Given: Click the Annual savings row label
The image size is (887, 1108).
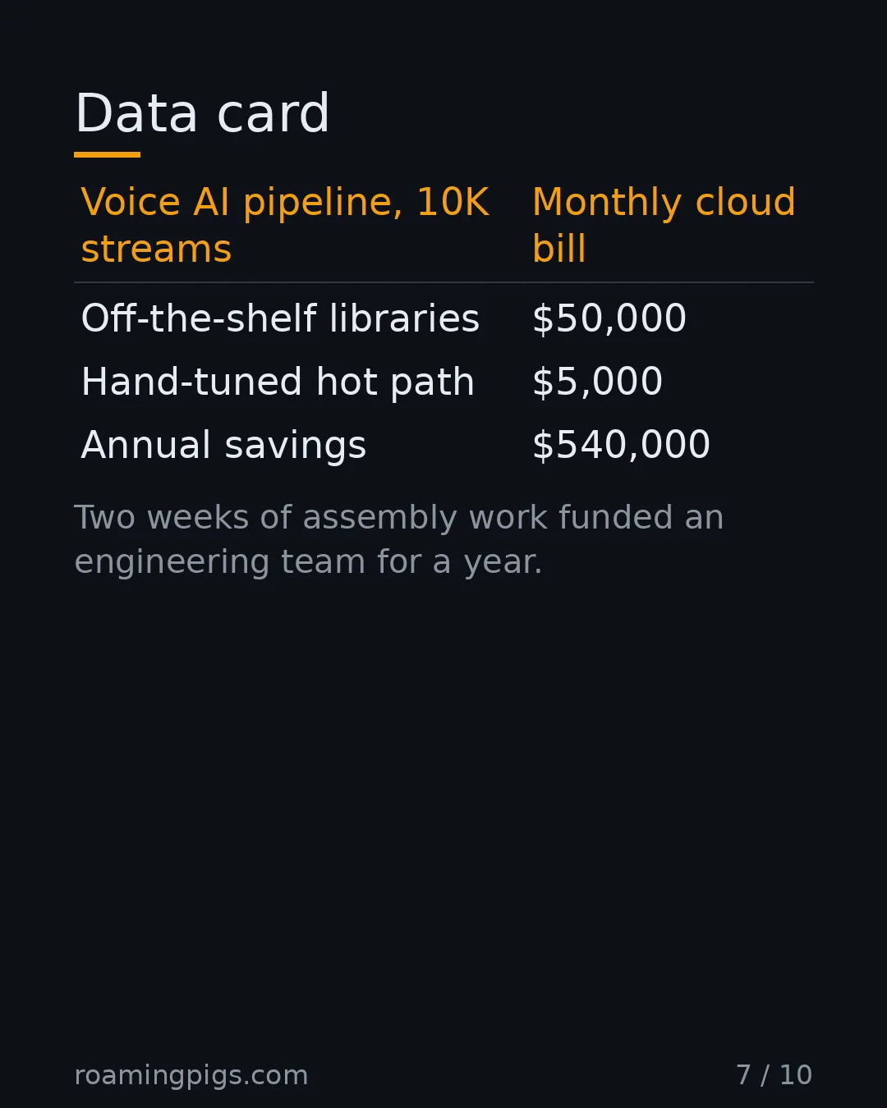Looking at the screenshot, I should click(223, 446).
